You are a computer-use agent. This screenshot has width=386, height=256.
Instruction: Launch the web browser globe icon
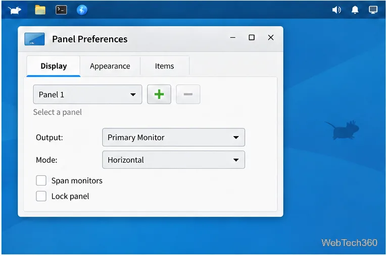[x=82, y=10]
